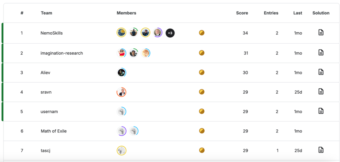Expand the +3 more members badge
This screenshot has height=162, width=340.
170,33
